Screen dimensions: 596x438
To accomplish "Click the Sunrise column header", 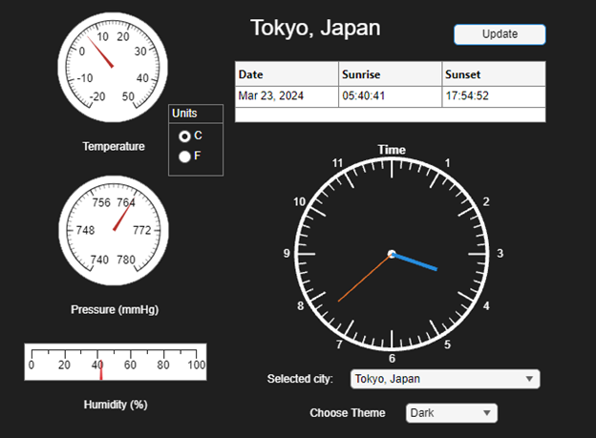I will point(390,74).
